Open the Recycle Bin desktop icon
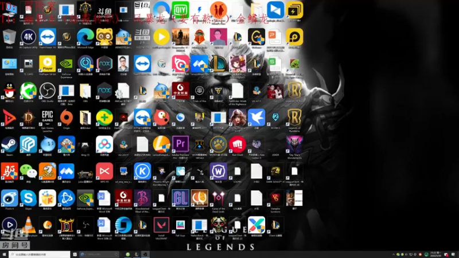Viewport: 459px width, 258px height. coord(9,37)
